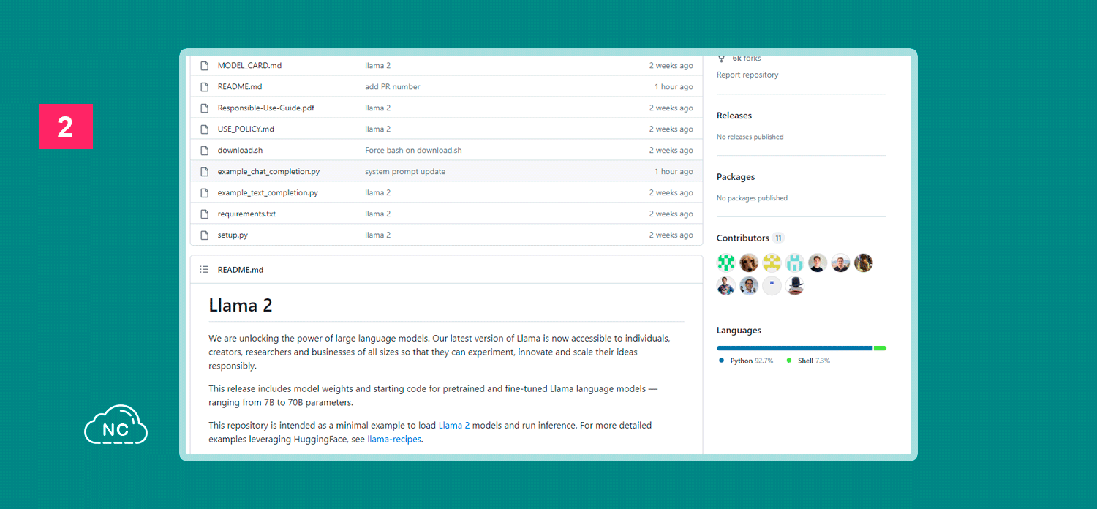Open MODEL_CARD.md file

(x=249, y=65)
